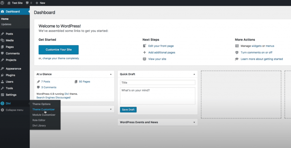
Task: Open Theme Customizer in Divi submenu
Action: (x=43, y=109)
